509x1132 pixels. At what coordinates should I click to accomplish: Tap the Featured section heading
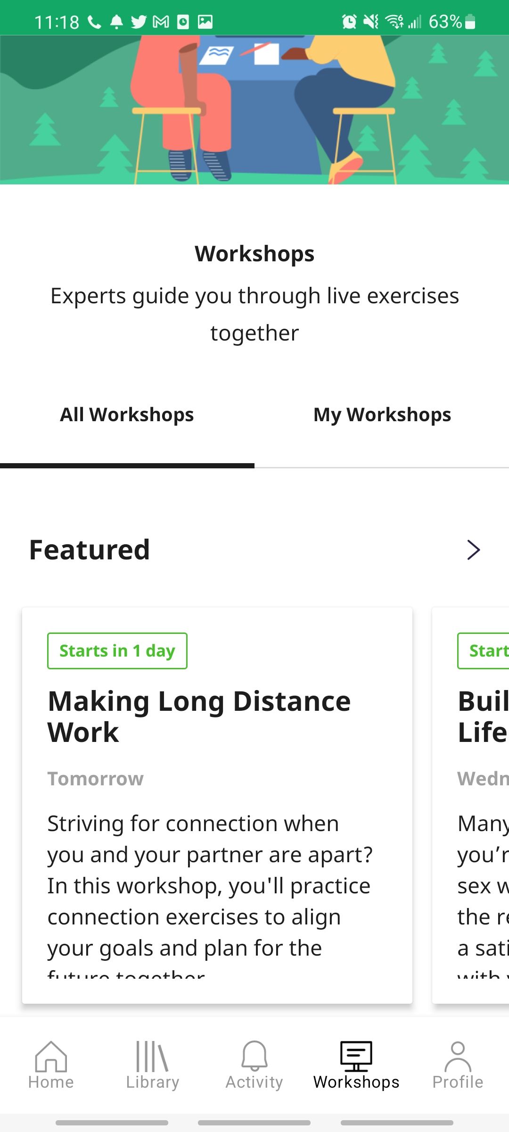[x=90, y=550]
